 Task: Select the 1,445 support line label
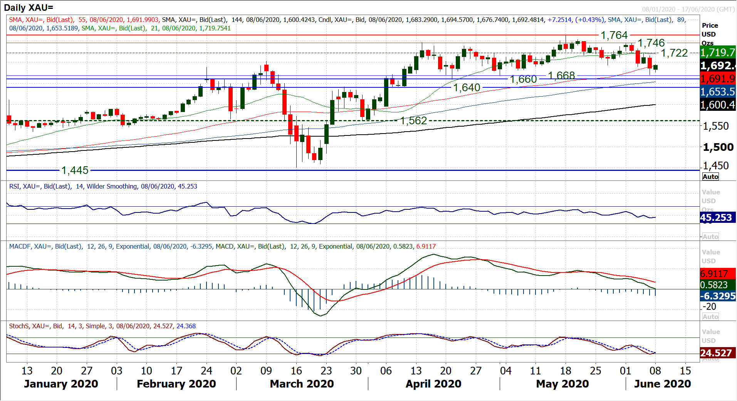tap(75, 170)
